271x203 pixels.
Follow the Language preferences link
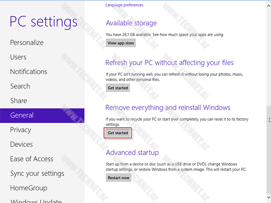[x=124, y=5]
